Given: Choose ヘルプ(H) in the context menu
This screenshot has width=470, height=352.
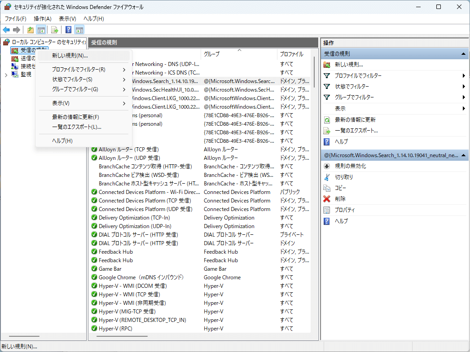Looking at the screenshot, I should (x=84, y=141).
